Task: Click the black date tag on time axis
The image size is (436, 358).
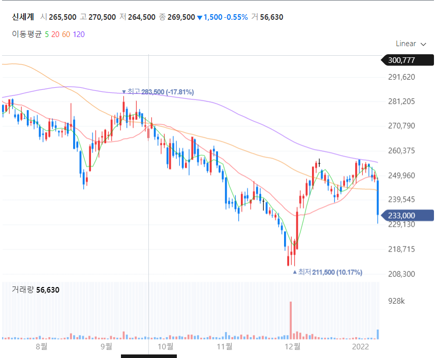Action: click(148, 356)
